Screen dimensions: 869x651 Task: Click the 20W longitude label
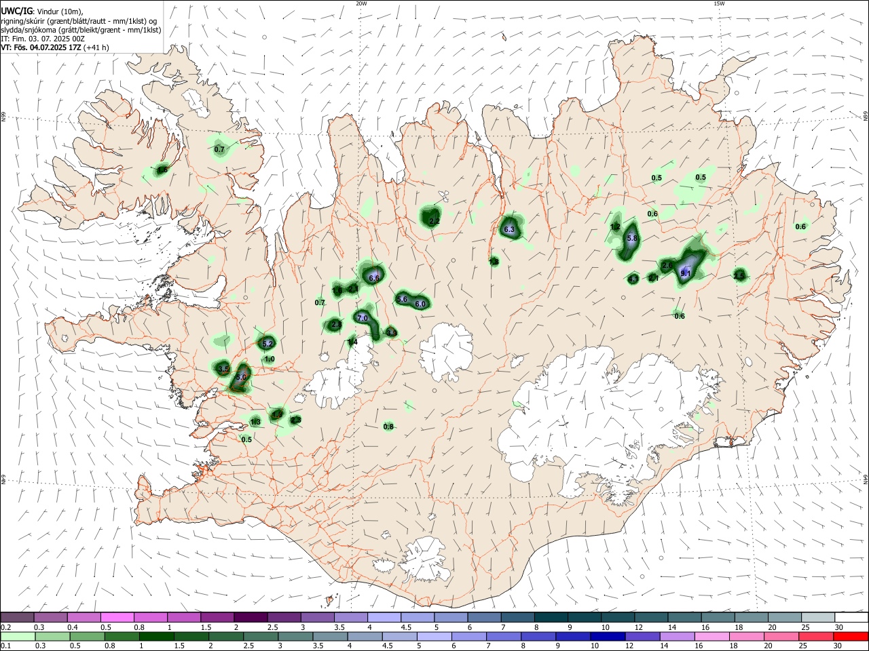[361, 3]
